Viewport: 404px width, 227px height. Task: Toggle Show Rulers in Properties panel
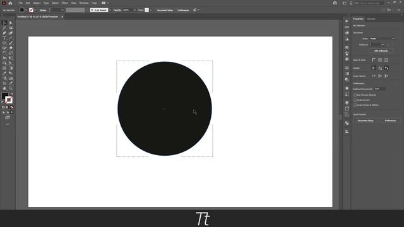pos(374,60)
